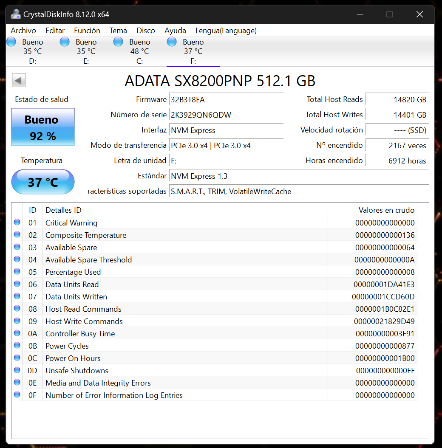Click status orb for Number of Error Information Log Entries
Viewport: 442px width, 448px height.
17,394
